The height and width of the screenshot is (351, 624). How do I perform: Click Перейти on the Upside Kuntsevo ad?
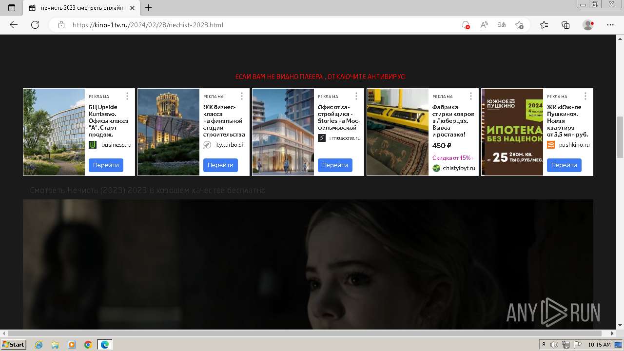[x=106, y=165]
